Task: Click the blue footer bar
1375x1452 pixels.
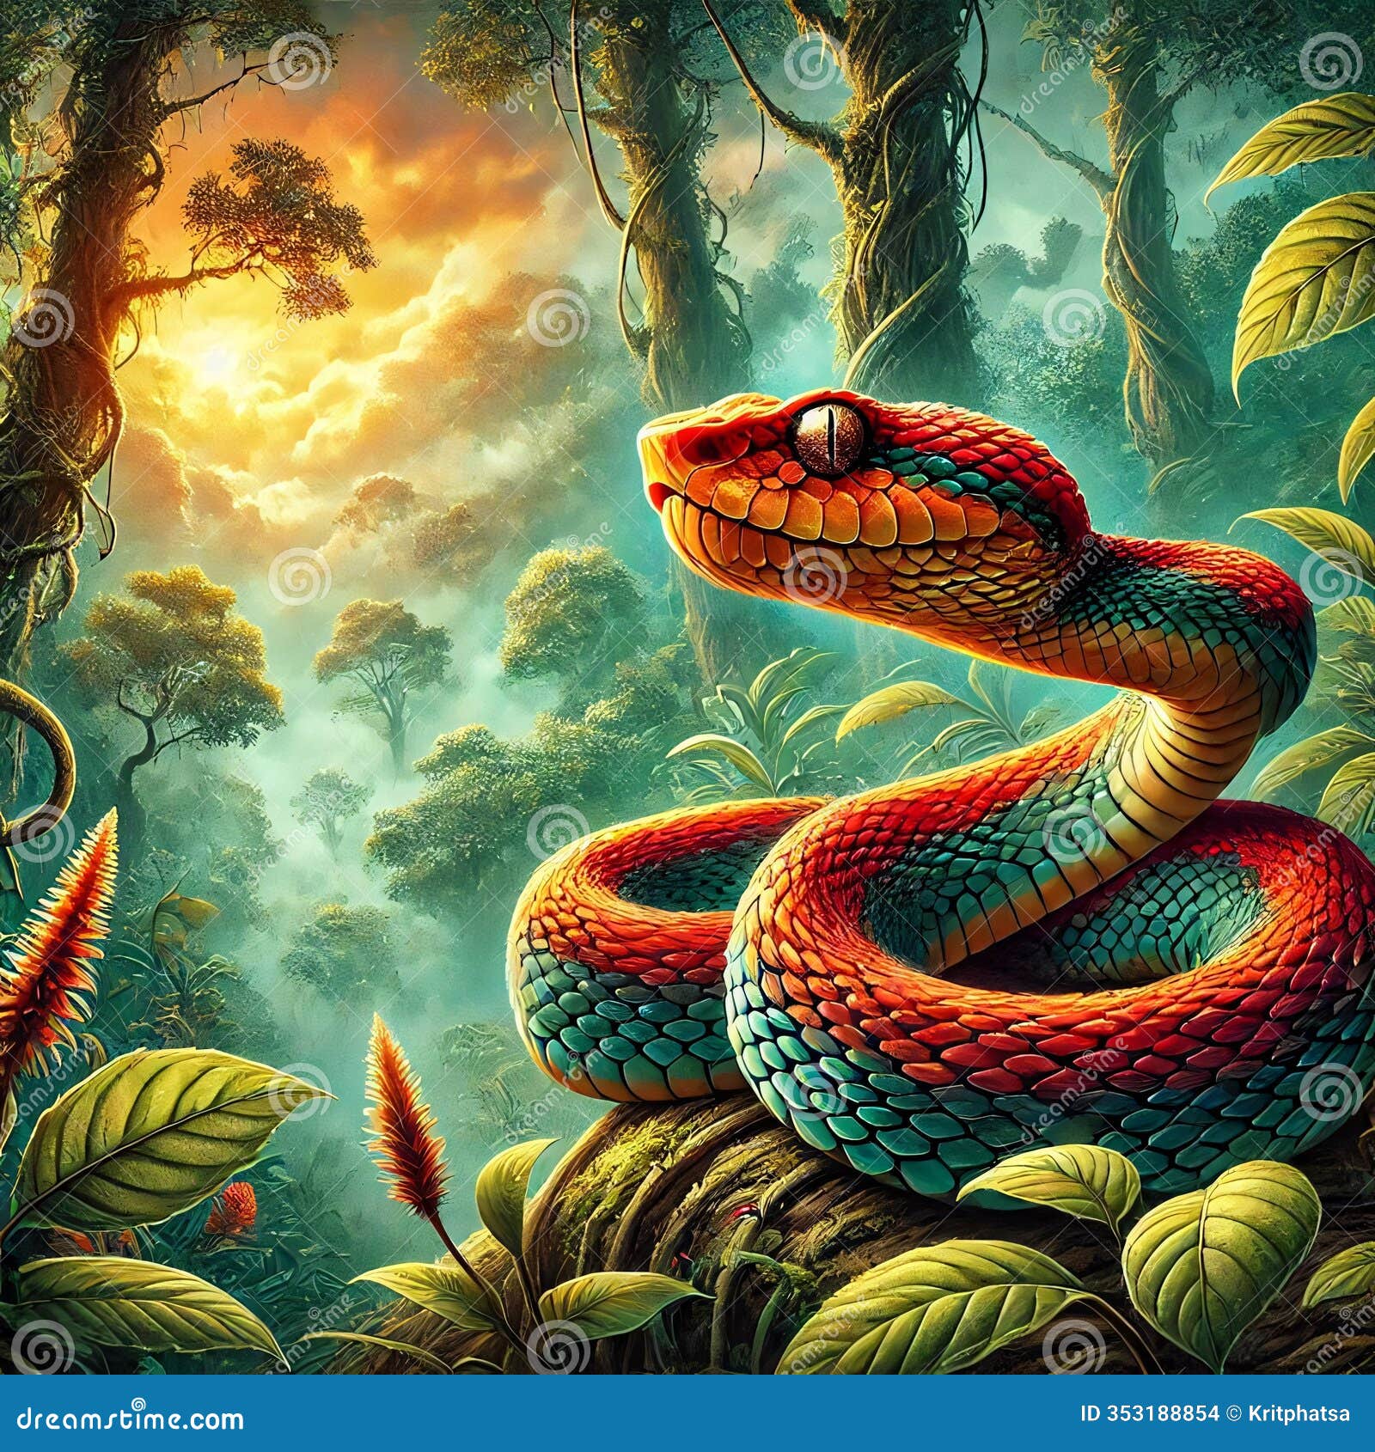Action: [x=687, y=1413]
